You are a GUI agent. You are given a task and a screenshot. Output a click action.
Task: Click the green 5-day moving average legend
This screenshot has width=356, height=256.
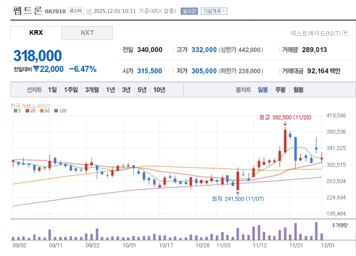15,111
